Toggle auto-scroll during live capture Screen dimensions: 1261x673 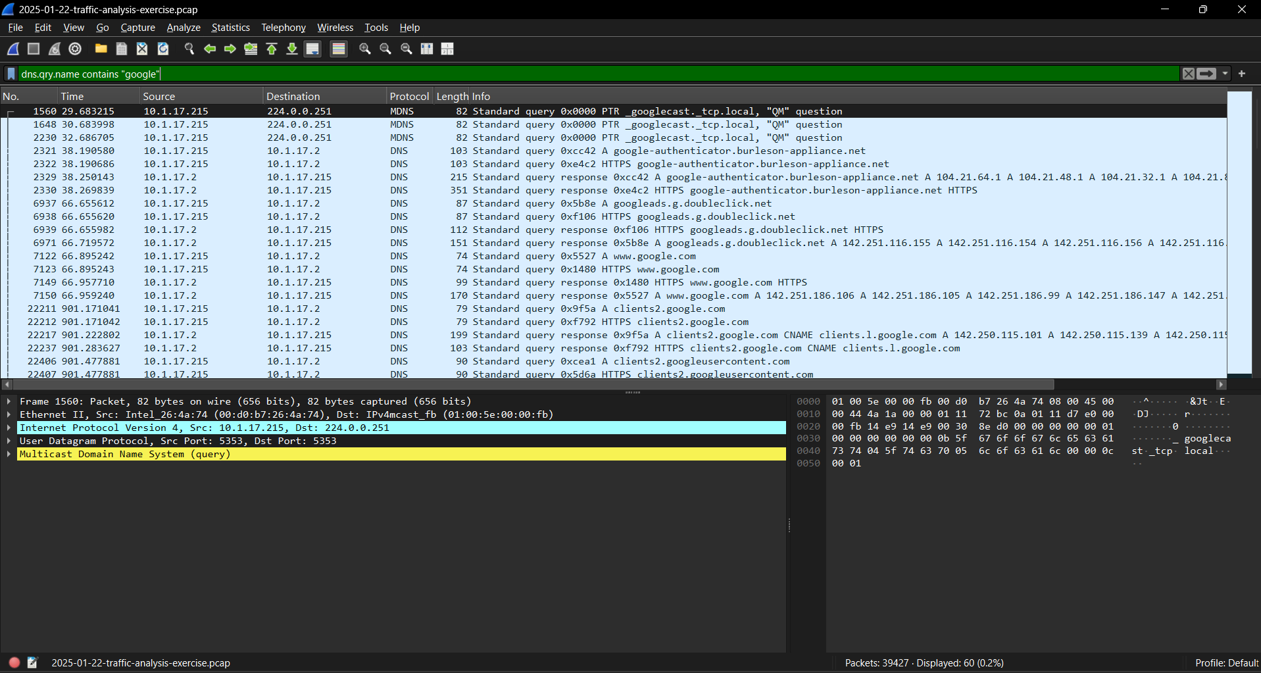click(x=313, y=49)
